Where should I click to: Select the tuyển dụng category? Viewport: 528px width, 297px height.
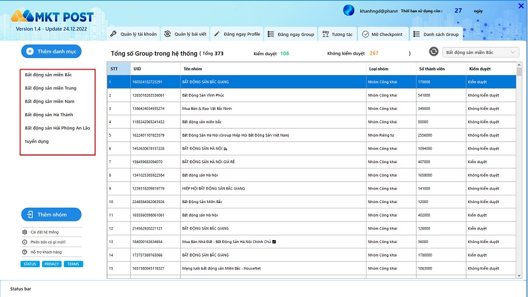(x=37, y=141)
